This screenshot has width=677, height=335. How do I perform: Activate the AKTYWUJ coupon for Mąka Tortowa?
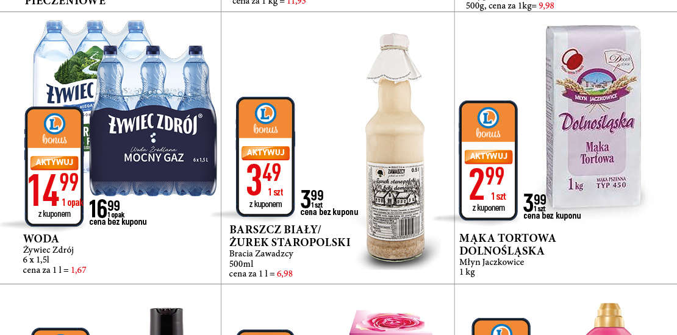coord(489,157)
